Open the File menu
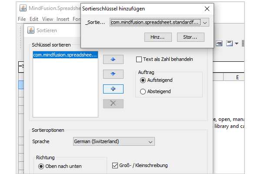This screenshot has width=261, height=174. 22,19
